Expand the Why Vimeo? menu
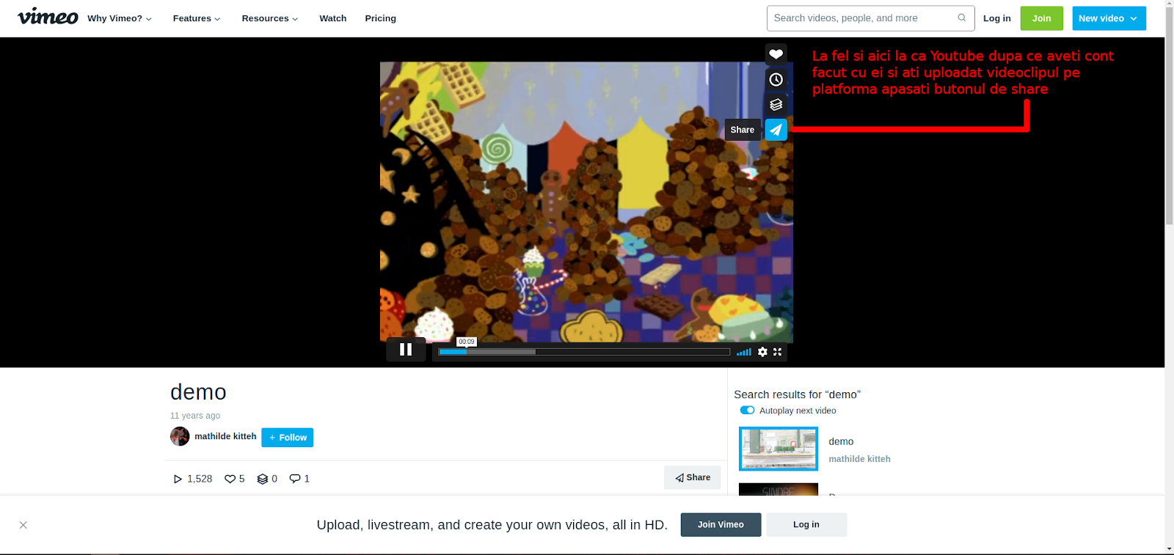1174x555 pixels. (x=120, y=18)
